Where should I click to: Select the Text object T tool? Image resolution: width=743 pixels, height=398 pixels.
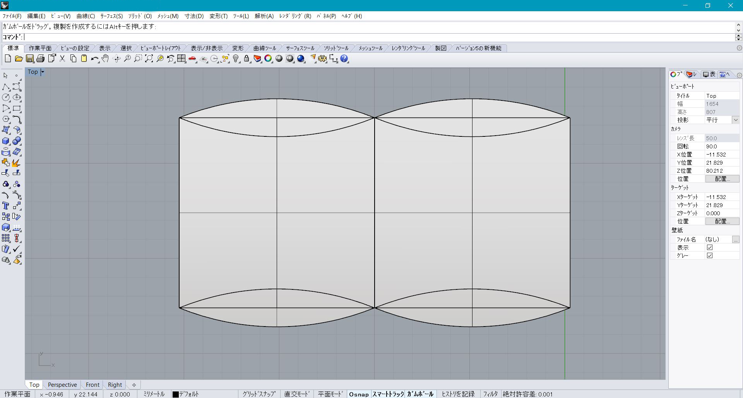[6, 206]
